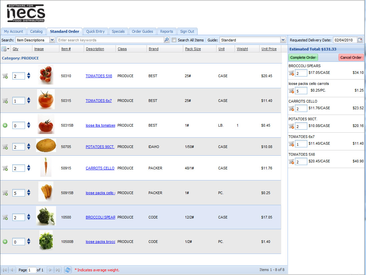Adjust quantity stepper for loose lbs tomatoes
The width and height of the screenshot is (366, 275).
pyautogui.click(x=29, y=125)
